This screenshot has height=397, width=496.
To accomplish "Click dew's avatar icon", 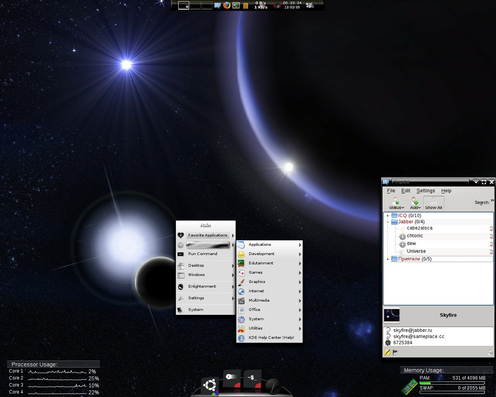I will click(x=402, y=244).
